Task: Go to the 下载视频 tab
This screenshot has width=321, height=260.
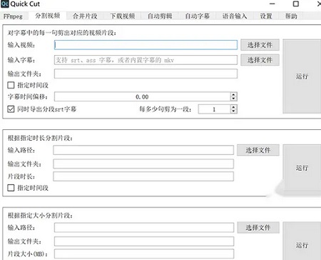Action: tap(123, 16)
